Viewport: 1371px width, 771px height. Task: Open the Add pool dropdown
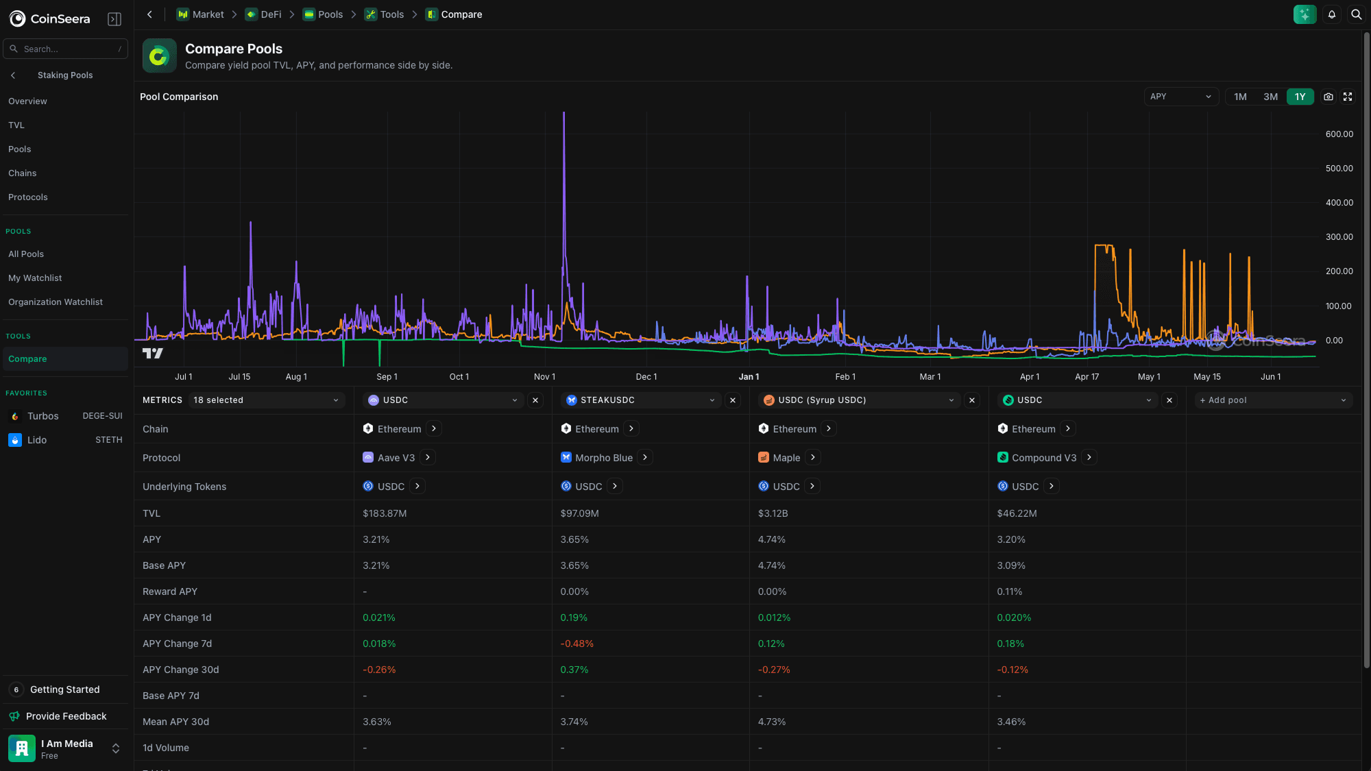pos(1274,400)
